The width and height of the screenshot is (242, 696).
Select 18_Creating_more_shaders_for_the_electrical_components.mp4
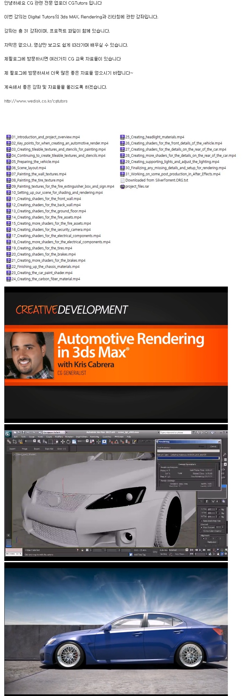61,242
